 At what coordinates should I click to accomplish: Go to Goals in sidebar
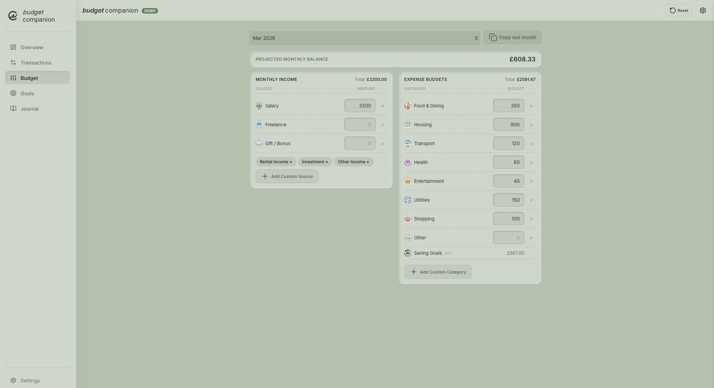(x=27, y=94)
